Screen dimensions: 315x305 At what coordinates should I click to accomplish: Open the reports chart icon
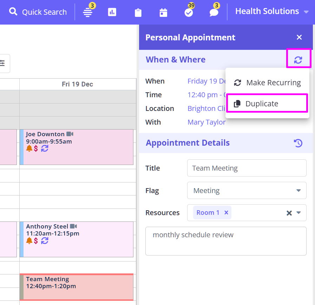point(112,13)
